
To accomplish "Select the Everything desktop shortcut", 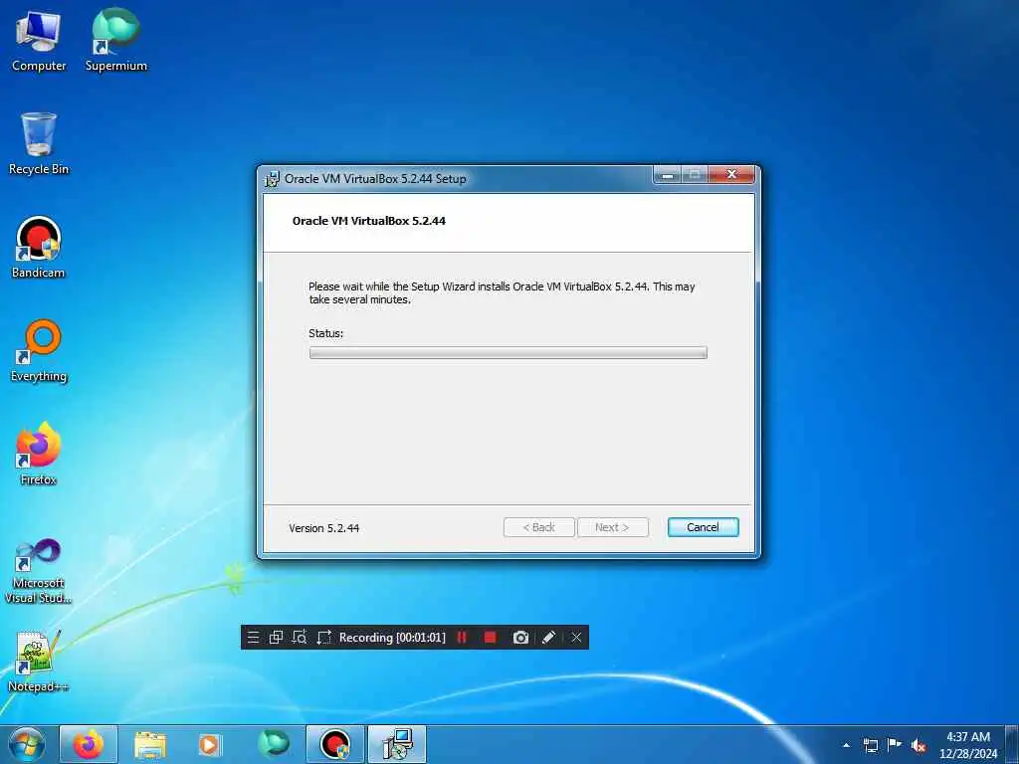I will (39, 351).
